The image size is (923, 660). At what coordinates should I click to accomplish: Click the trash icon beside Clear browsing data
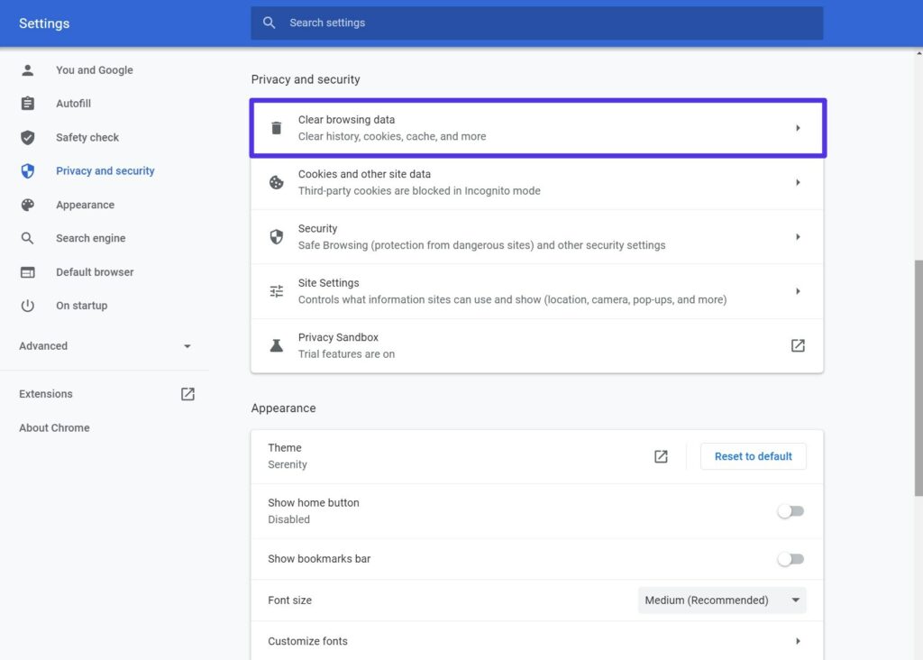click(x=277, y=128)
